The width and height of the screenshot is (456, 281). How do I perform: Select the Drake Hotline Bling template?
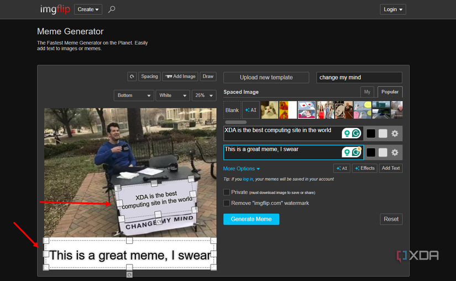288,110
